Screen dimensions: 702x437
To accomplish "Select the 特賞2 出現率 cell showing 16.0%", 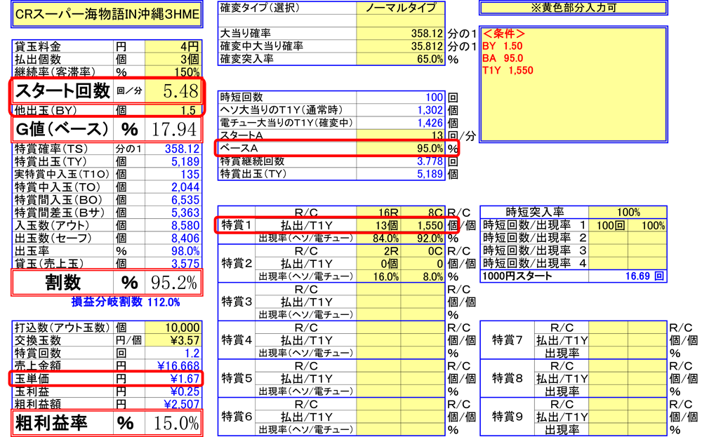I will point(379,276).
